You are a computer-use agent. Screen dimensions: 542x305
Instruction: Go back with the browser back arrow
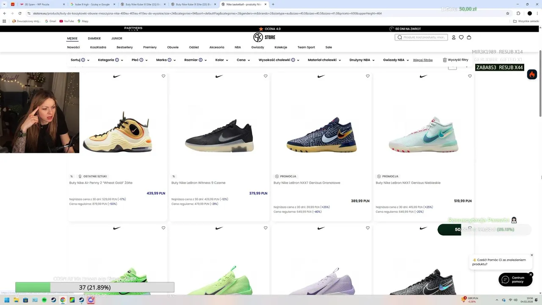[x=5, y=13]
